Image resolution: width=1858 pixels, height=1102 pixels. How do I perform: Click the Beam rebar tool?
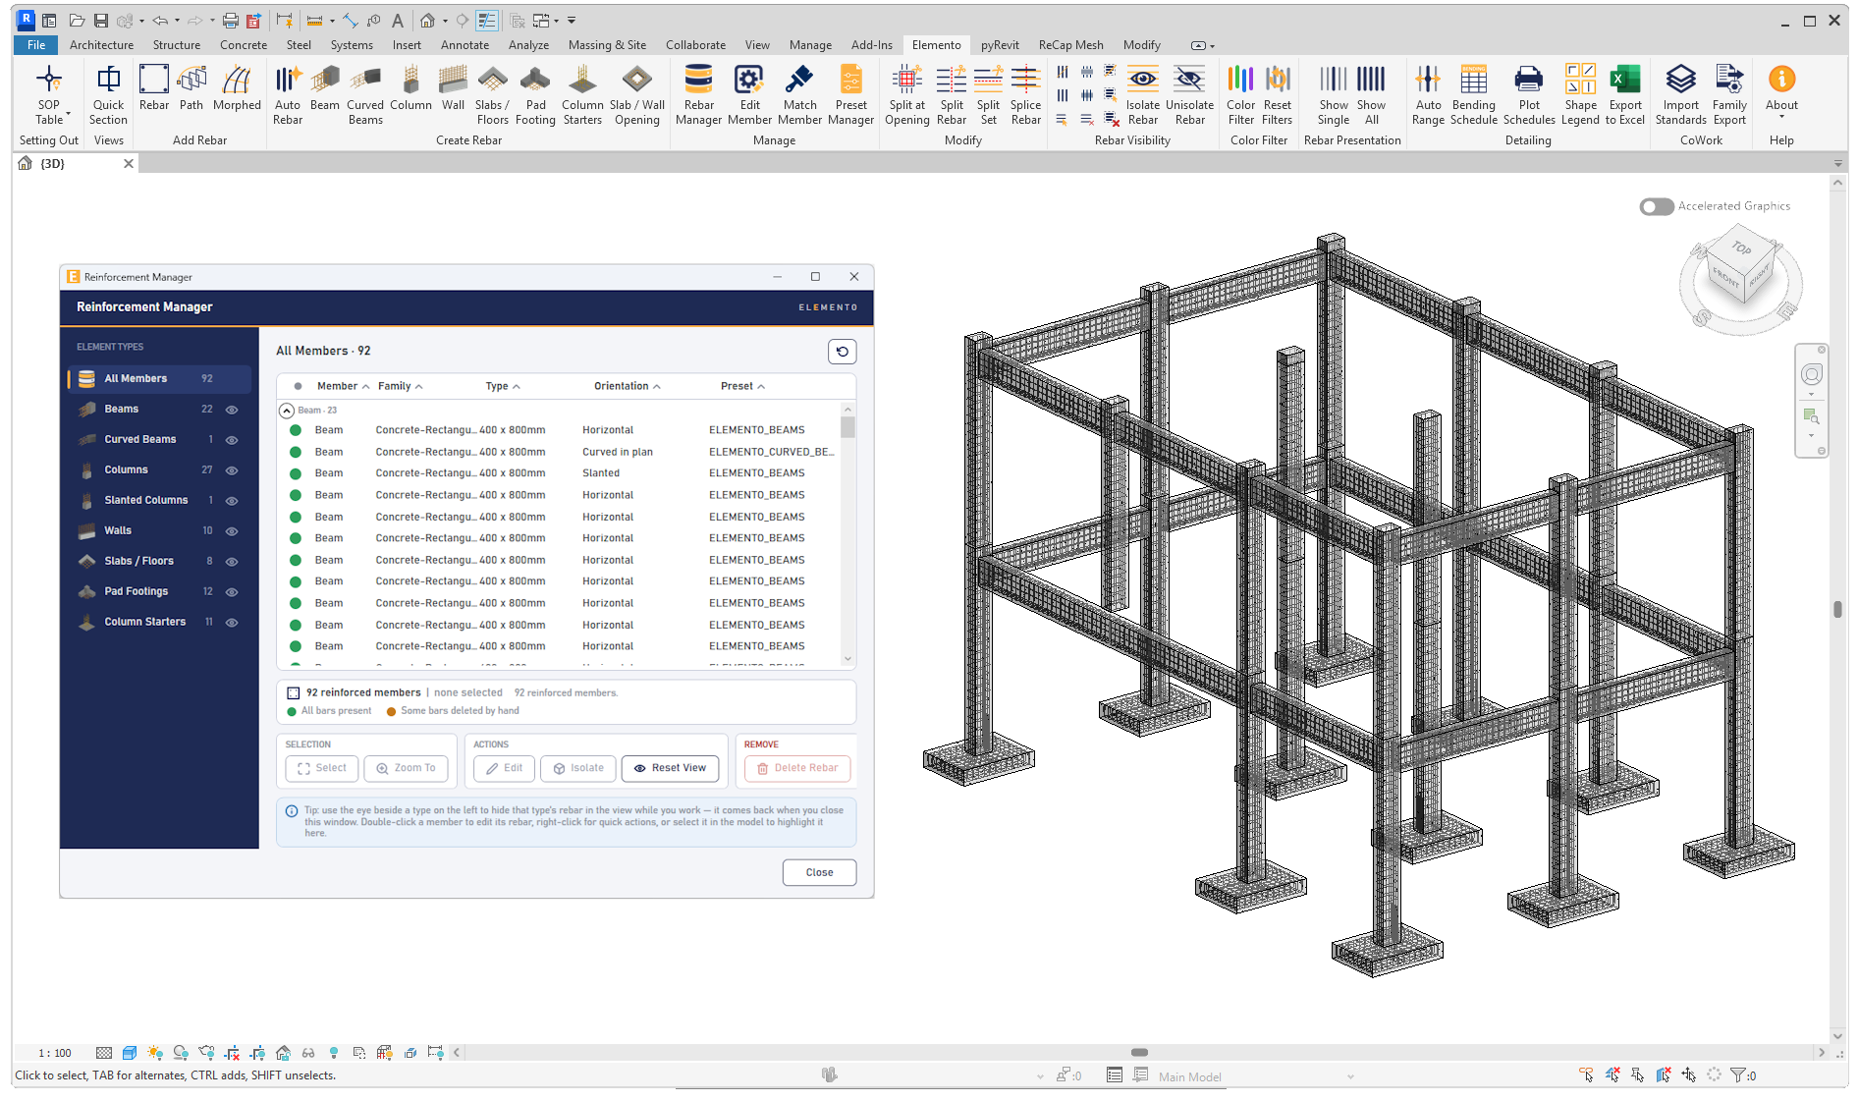click(x=325, y=88)
